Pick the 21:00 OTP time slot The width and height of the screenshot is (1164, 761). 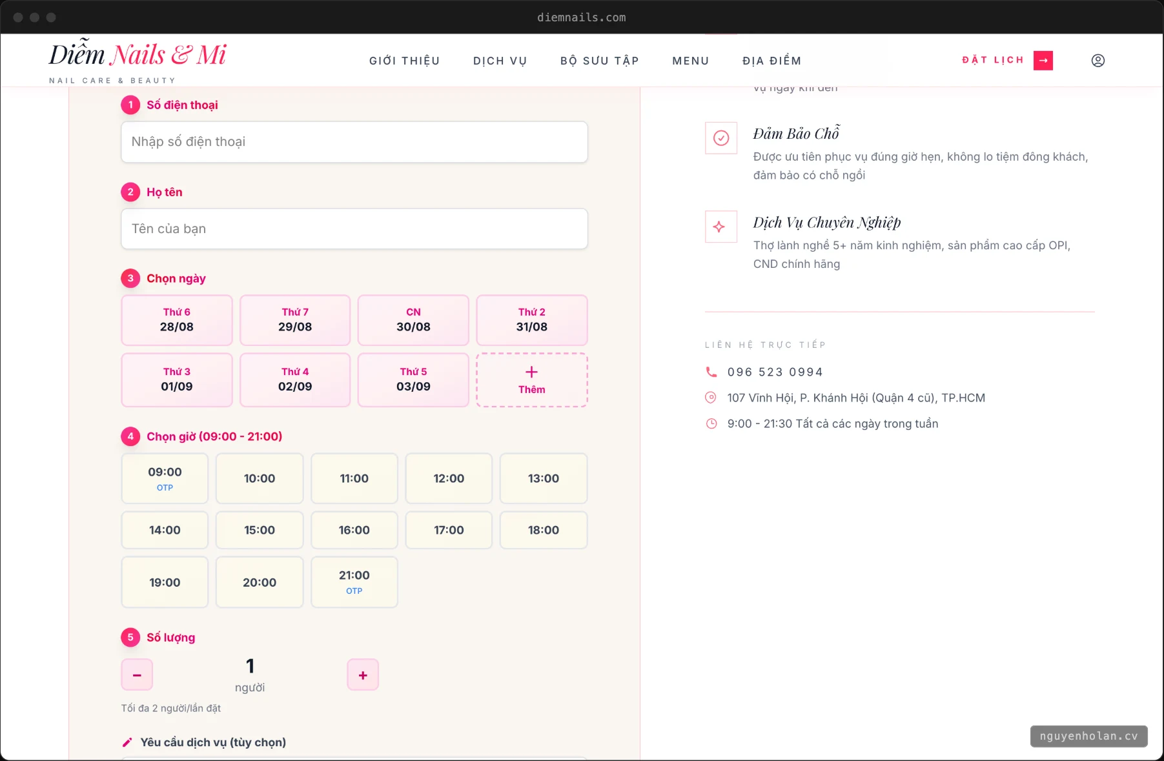pyautogui.click(x=354, y=582)
